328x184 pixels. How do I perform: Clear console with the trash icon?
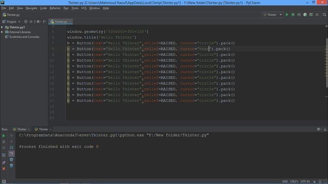click(x=11, y=166)
